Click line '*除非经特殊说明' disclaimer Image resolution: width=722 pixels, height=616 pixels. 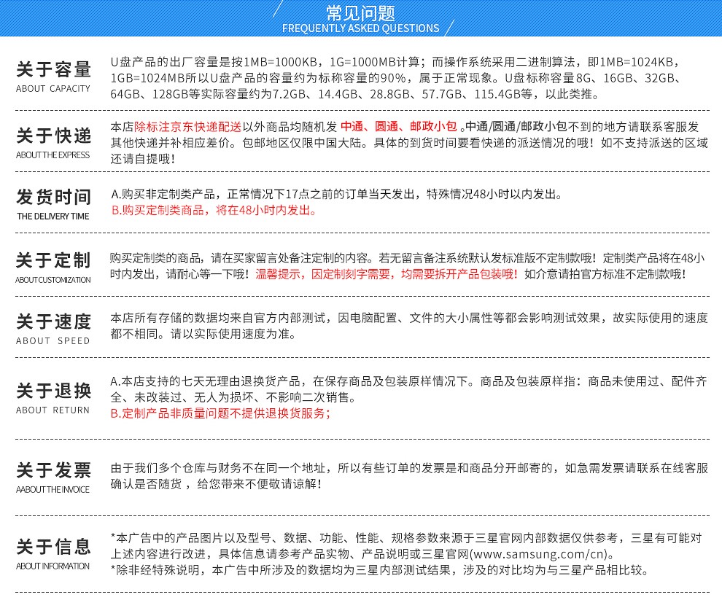[380, 570]
